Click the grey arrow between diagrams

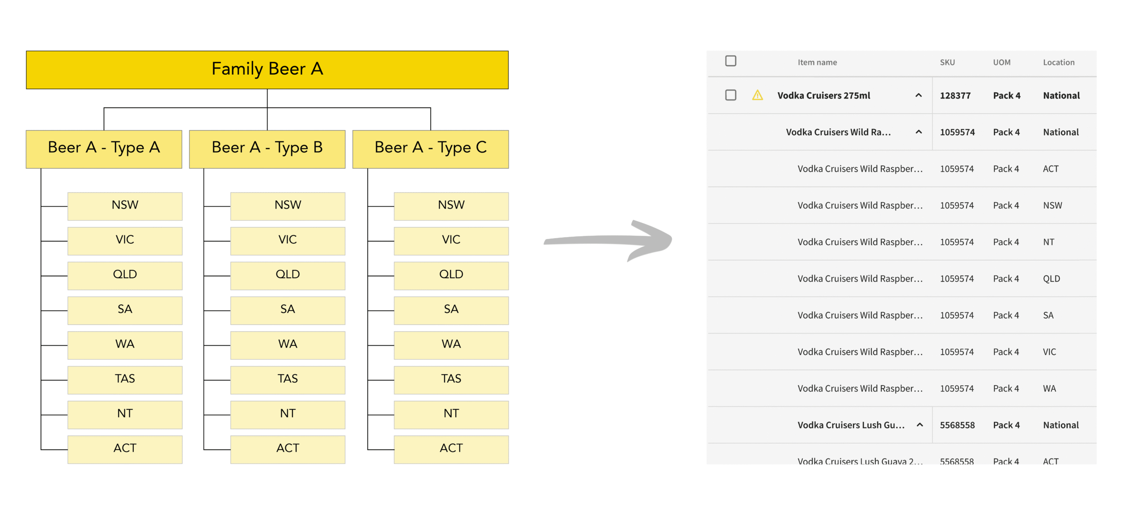(x=608, y=241)
